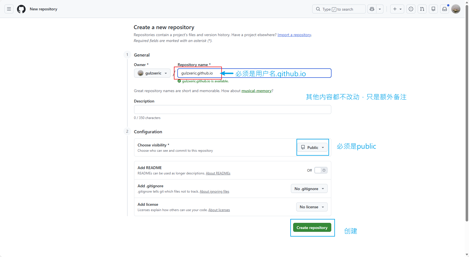Open the Owner dropdown gulzxeric

[152, 73]
